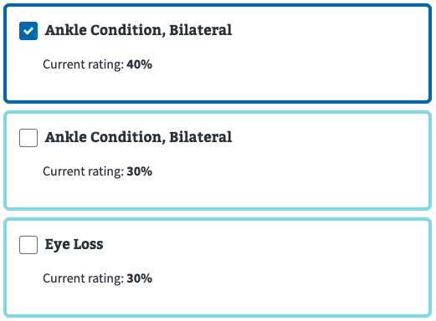Select the unselected Ankle Condition 30% card
The width and height of the screenshot is (436, 321).
pyautogui.click(x=218, y=160)
